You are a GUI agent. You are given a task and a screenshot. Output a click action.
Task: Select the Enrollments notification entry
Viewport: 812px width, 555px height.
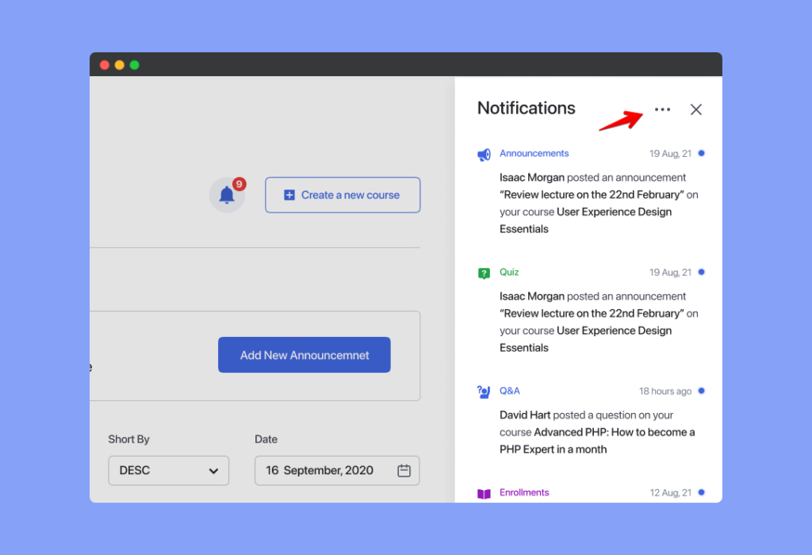click(524, 492)
